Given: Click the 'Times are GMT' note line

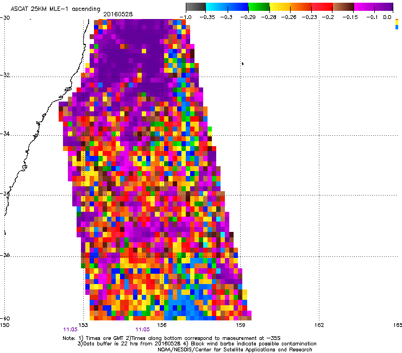Looking at the screenshot, I should point(172,338).
